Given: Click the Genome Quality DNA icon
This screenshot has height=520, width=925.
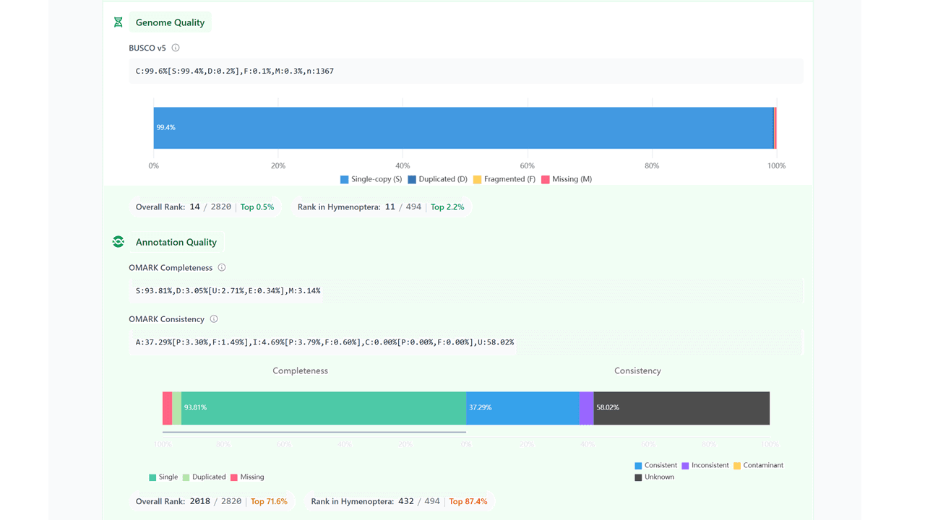Looking at the screenshot, I should pos(119,22).
